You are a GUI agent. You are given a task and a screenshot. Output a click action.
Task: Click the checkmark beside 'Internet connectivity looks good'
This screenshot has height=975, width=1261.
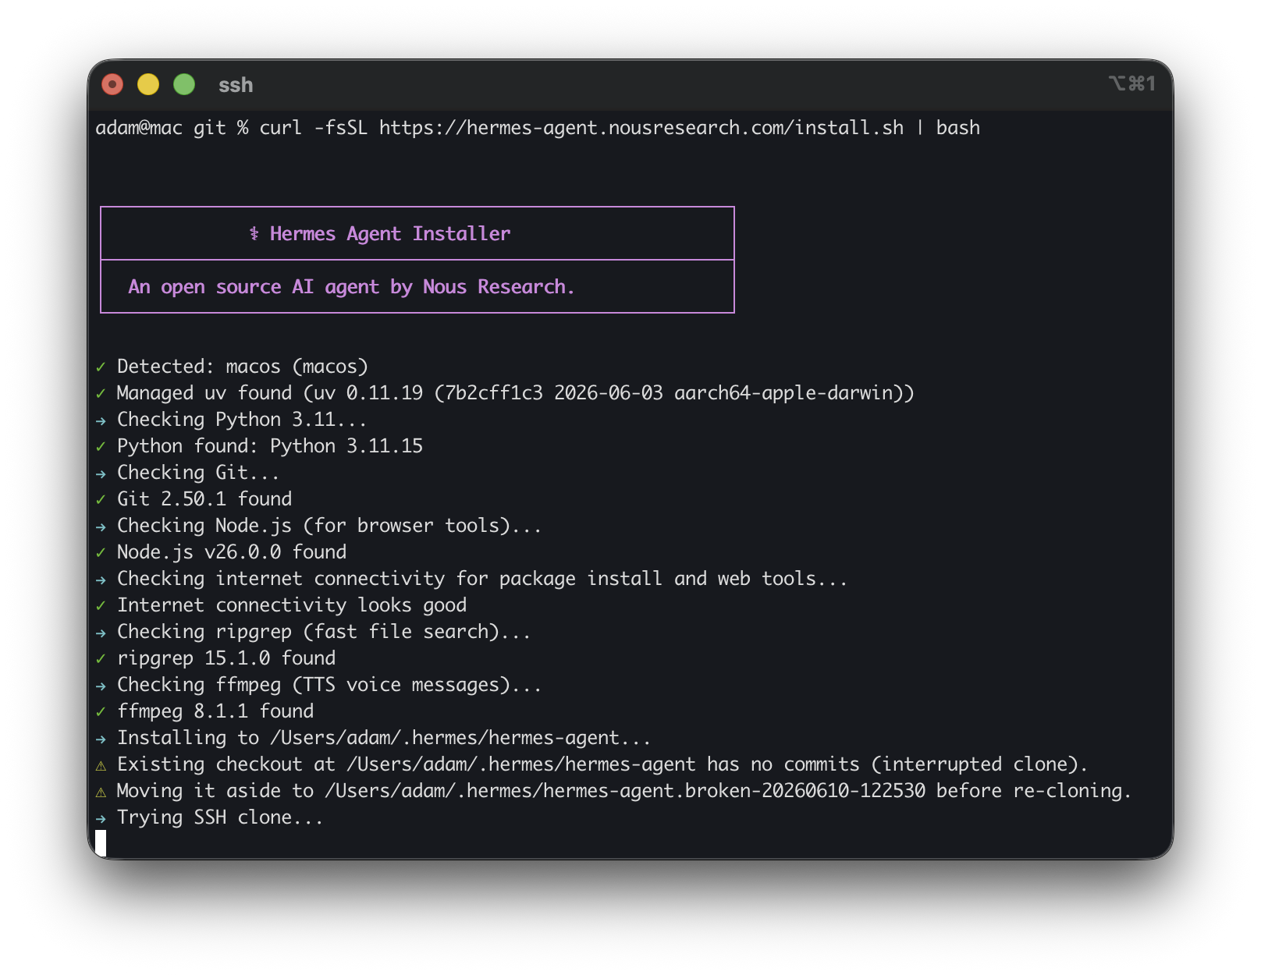point(101,605)
